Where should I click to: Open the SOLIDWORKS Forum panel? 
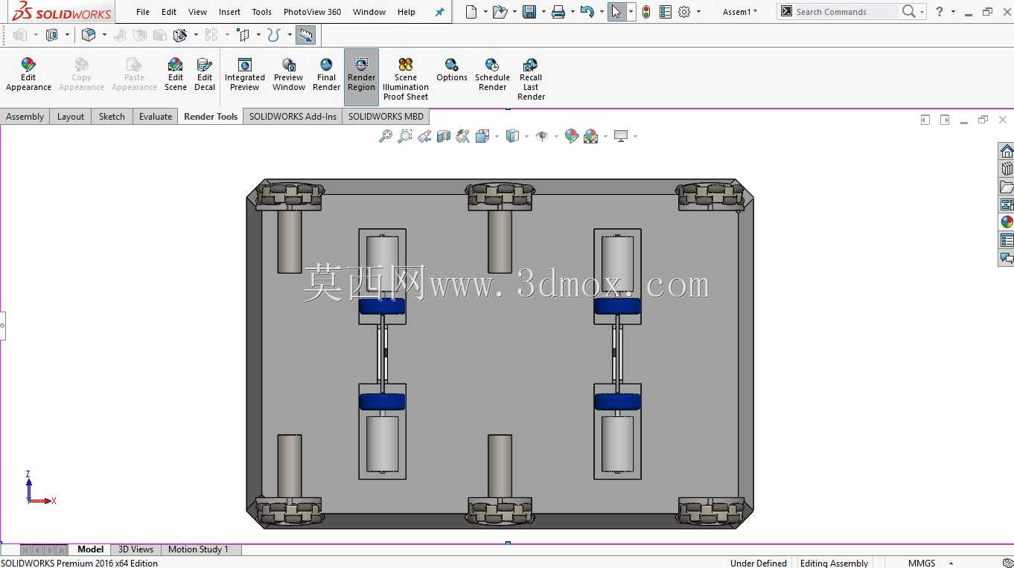point(1007,258)
